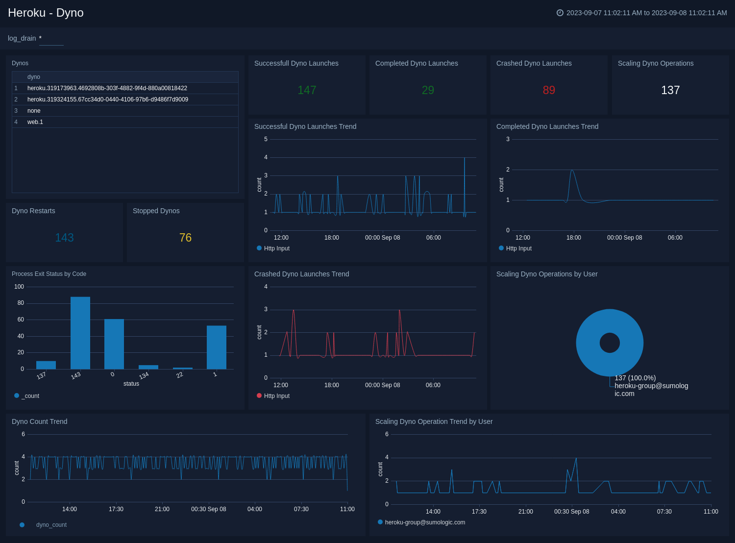The width and height of the screenshot is (735, 543).
Task: Click the dyno column header in the Dynos panel
Action: (34, 77)
